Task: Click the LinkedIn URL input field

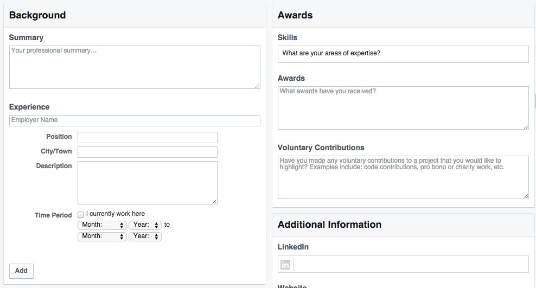Action: pos(411,265)
